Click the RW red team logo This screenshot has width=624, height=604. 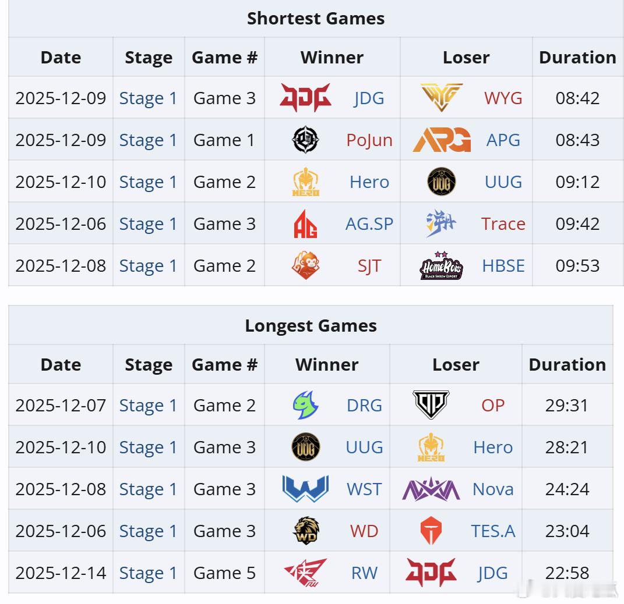[x=306, y=573]
